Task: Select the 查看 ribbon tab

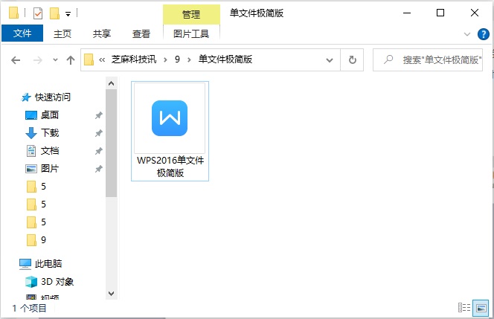Action: [141, 33]
